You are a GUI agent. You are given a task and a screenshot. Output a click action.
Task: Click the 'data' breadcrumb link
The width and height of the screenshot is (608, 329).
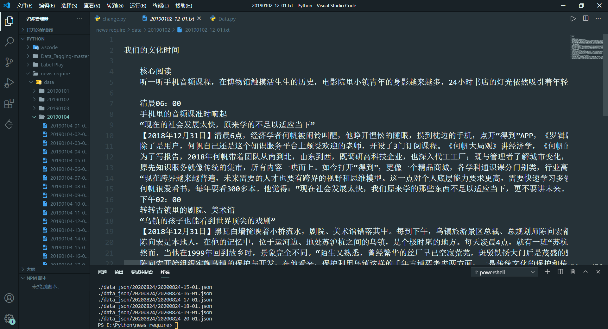coord(136,30)
